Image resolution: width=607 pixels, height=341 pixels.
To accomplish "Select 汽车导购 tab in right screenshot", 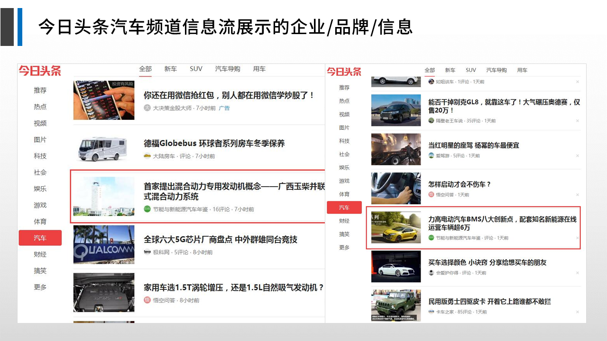I will [x=497, y=70].
